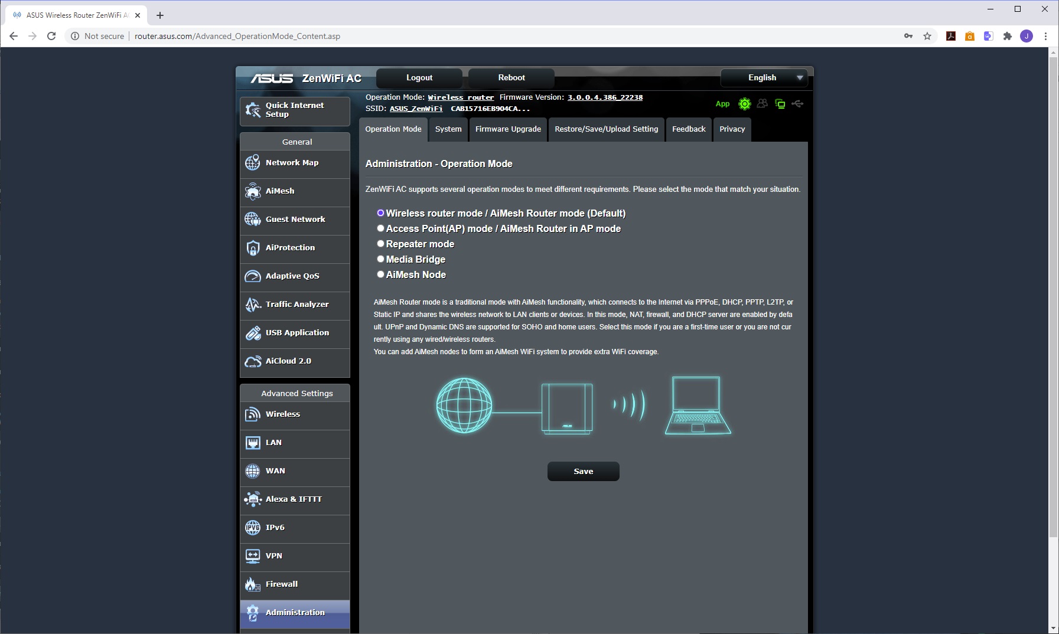Screen dimensions: 1059x634
Task: Click the Chrome extensions puzzle icon
Action: [1008, 36]
